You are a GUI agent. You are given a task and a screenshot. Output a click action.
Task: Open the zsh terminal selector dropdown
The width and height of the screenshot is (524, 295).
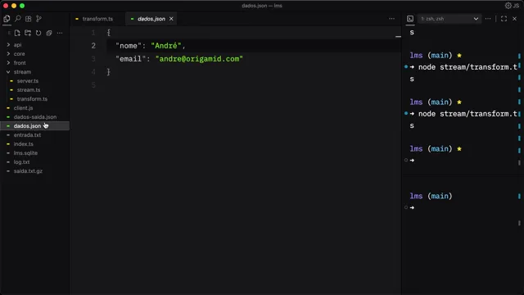449,19
